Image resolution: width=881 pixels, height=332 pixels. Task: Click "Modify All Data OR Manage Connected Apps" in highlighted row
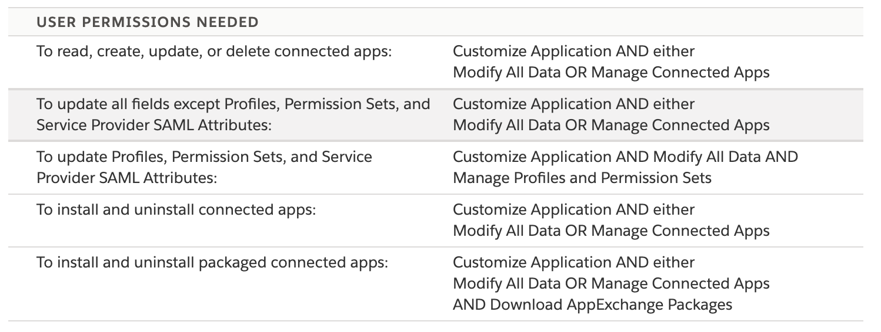click(x=610, y=126)
